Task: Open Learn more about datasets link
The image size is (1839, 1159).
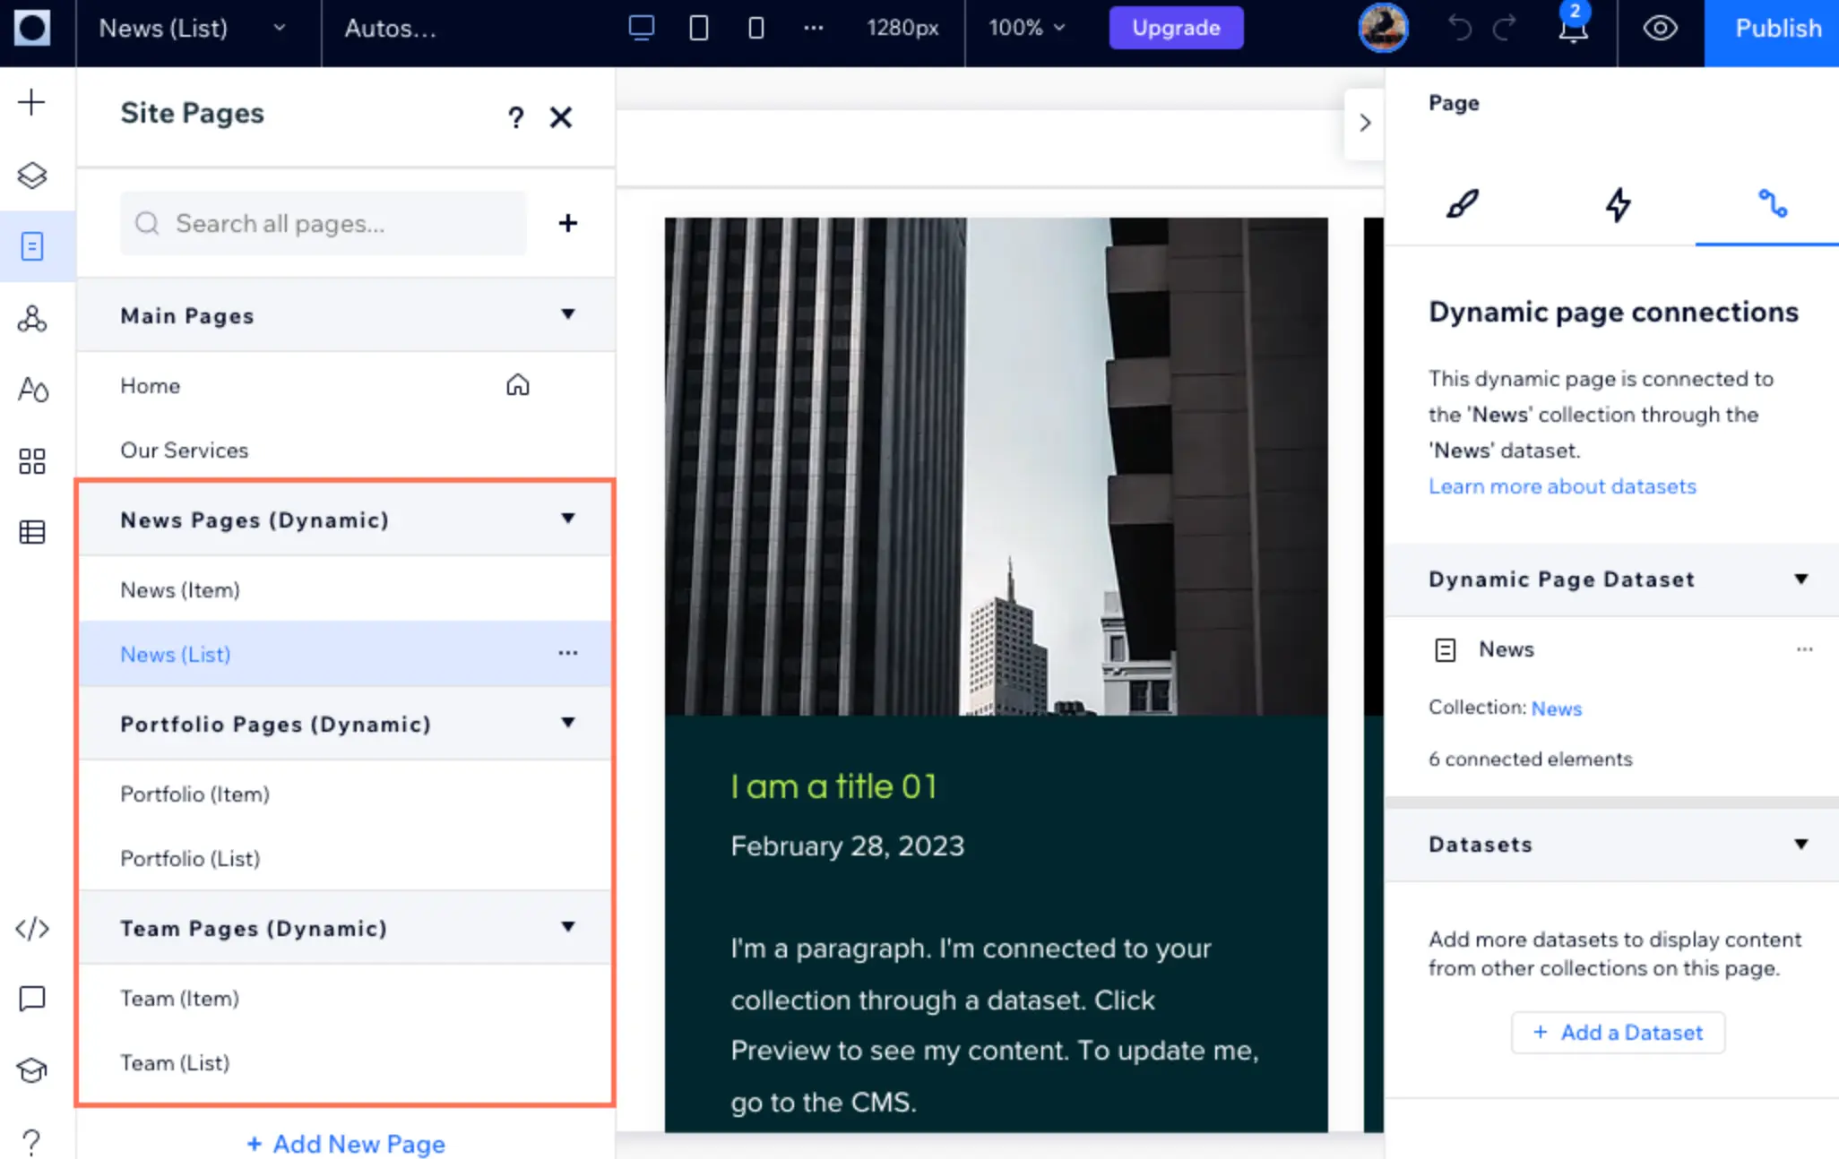Action: [x=1562, y=486]
